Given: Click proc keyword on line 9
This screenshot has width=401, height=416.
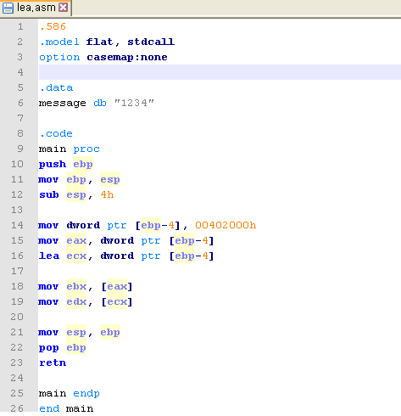Looking at the screenshot, I should coord(86,149).
